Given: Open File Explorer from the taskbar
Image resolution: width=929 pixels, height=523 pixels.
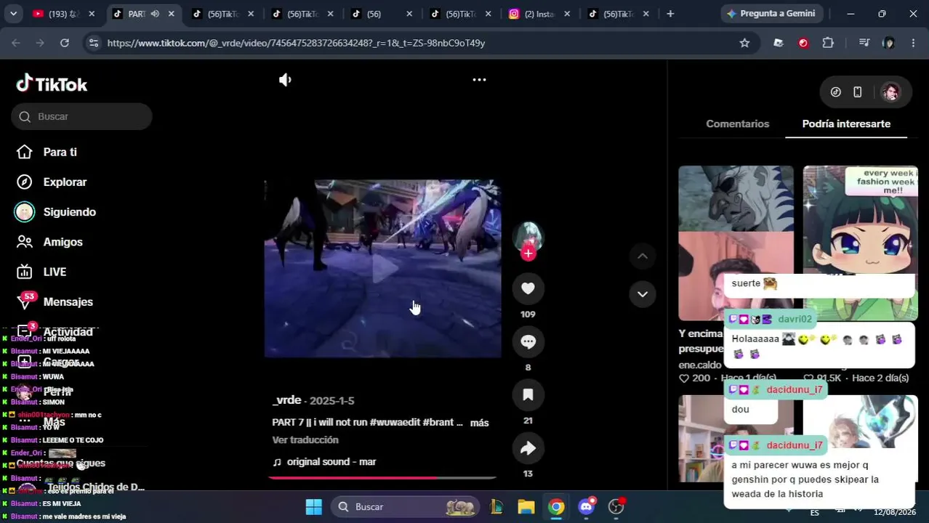Looking at the screenshot, I should pos(526,506).
